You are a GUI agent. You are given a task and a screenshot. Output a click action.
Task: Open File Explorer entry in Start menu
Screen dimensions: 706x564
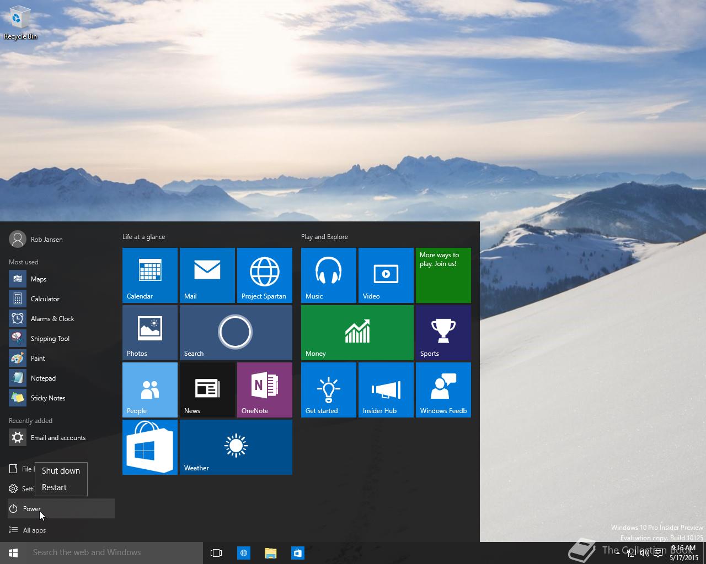point(21,469)
